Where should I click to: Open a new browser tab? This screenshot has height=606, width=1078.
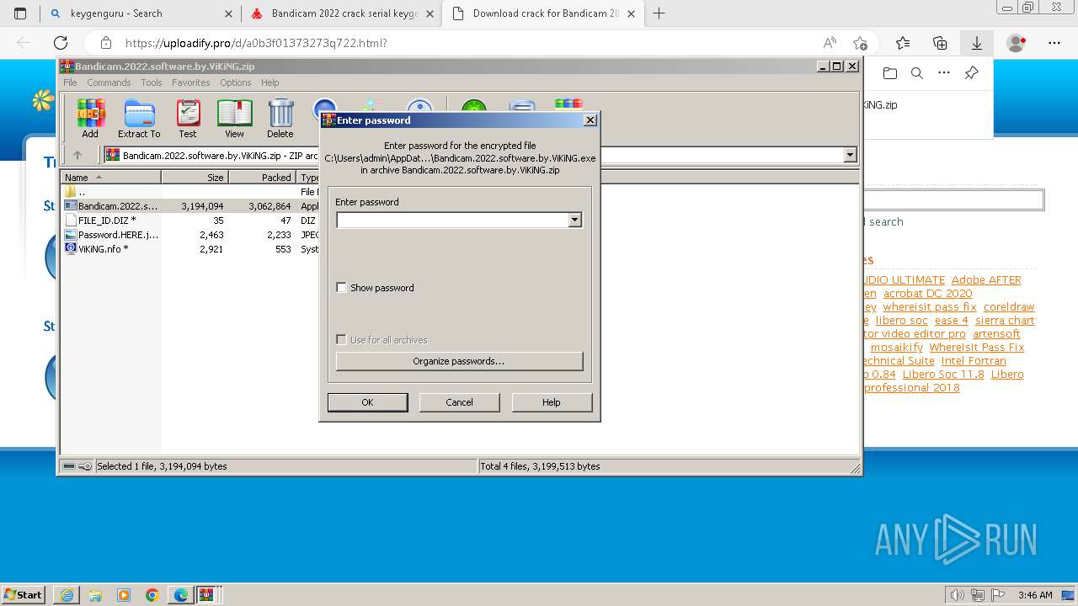pyautogui.click(x=659, y=13)
